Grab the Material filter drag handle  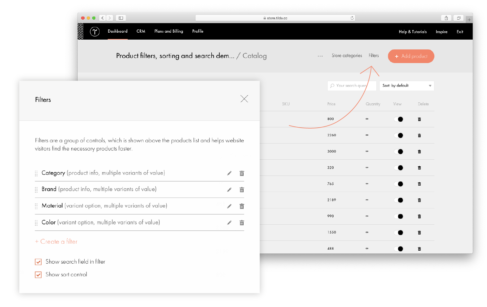pyautogui.click(x=36, y=206)
